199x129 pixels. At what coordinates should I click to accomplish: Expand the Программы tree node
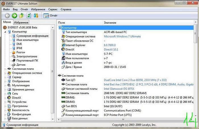pos(5,106)
